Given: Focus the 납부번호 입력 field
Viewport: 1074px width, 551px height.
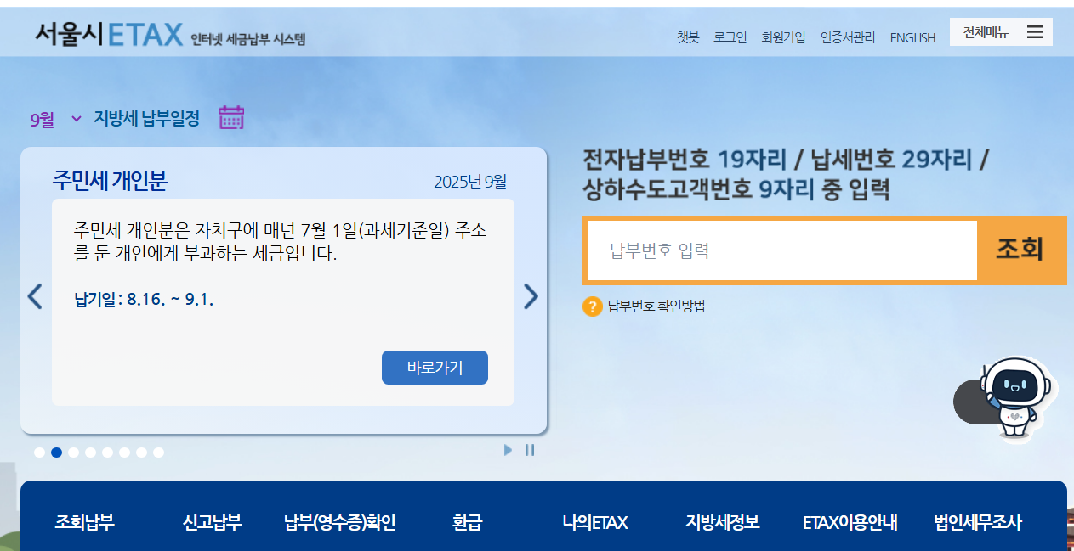Looking at the screenshot, I should pyautogui.click(x=781, y=250).
